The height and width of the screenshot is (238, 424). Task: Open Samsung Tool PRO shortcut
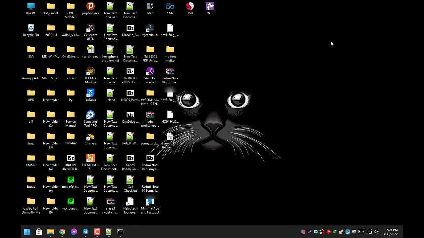[90, 119]
